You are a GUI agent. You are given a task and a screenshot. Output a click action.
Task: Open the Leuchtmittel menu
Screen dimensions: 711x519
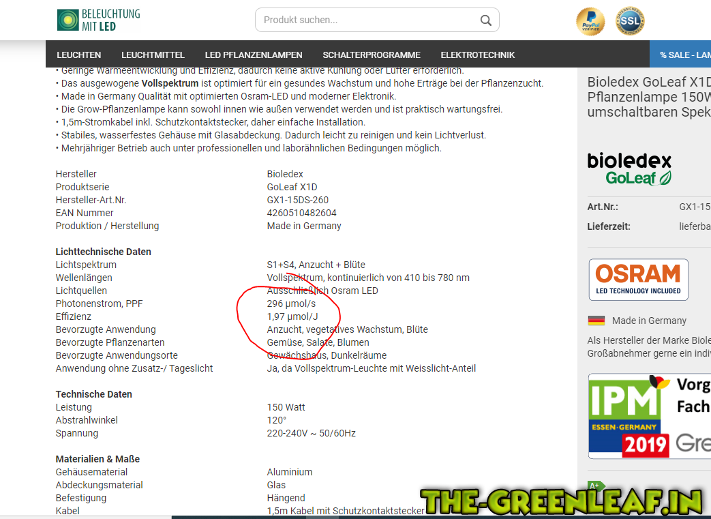(x=153, y=55)
